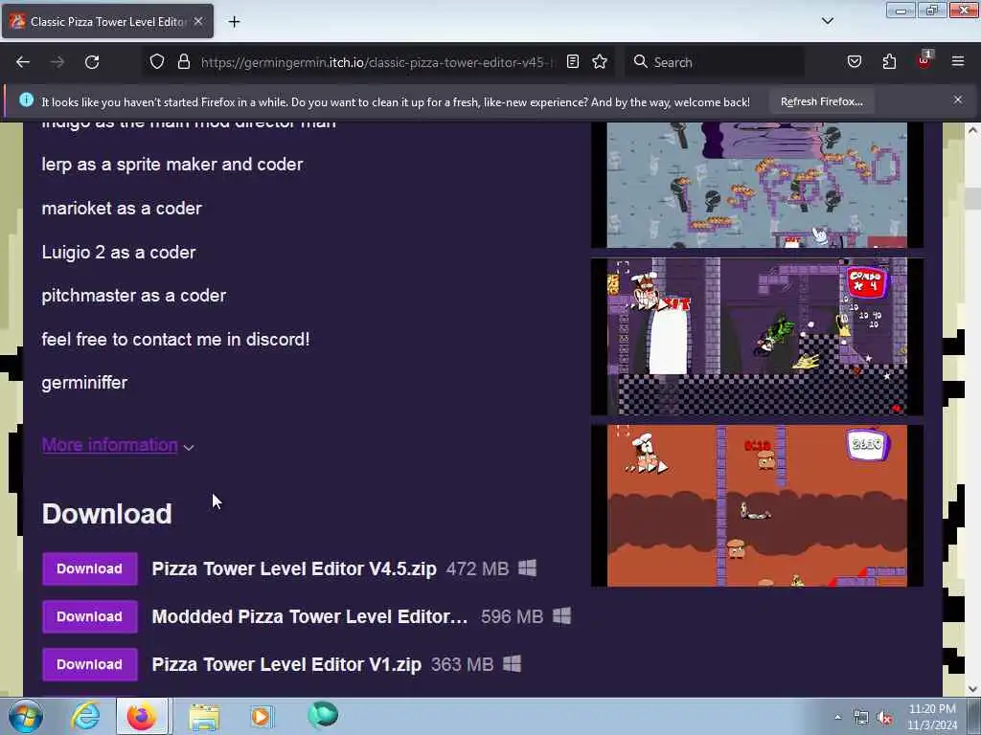Open the purple checkered level screenshot
The height and width of the screenshot is (735, 981).
pos(757,336)
